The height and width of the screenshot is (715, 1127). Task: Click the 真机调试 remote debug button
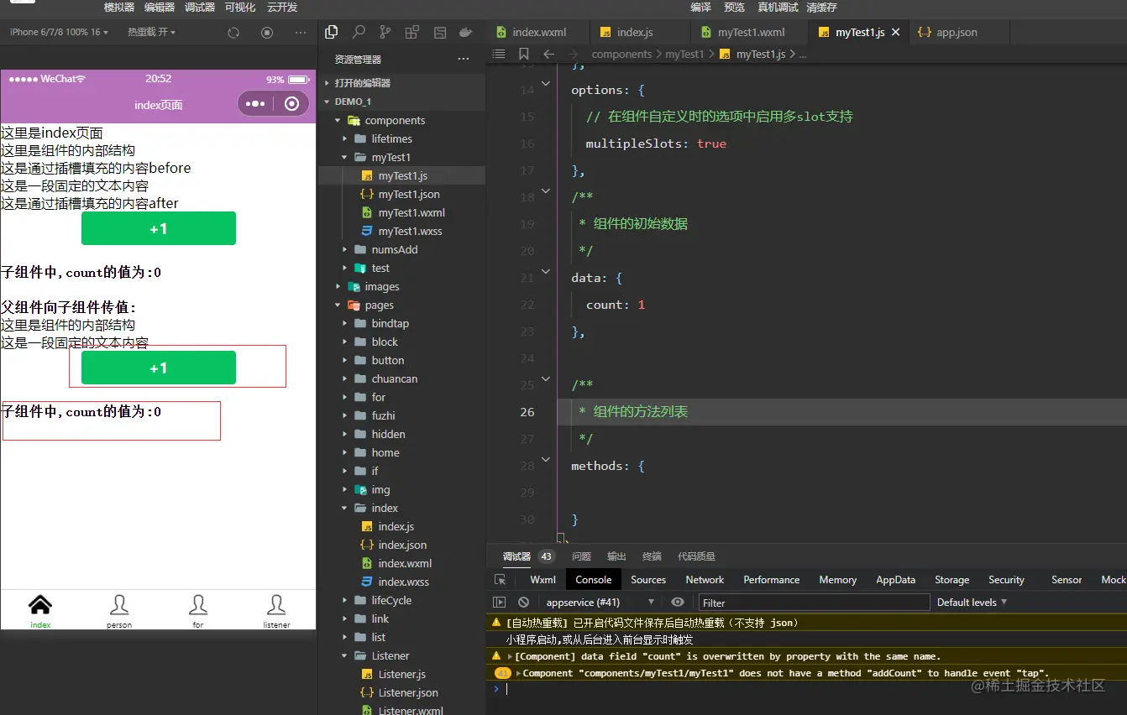pos(778,7)
